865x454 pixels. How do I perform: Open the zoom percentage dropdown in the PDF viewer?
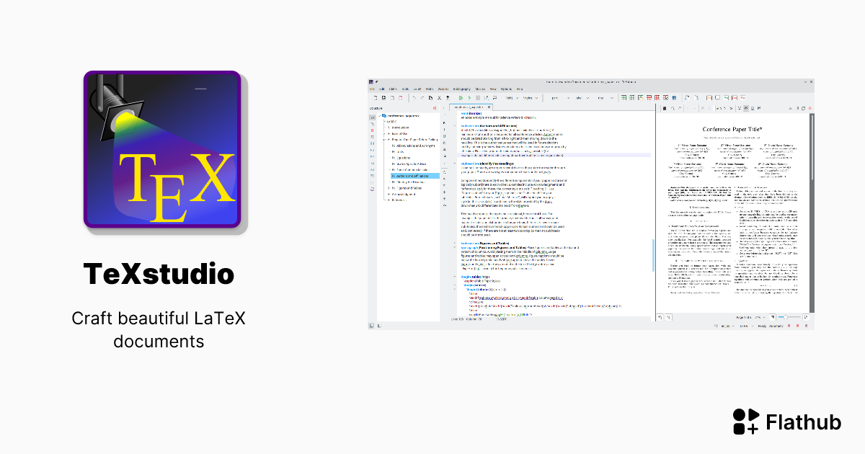pyautogui.click(x=764, y=317)
